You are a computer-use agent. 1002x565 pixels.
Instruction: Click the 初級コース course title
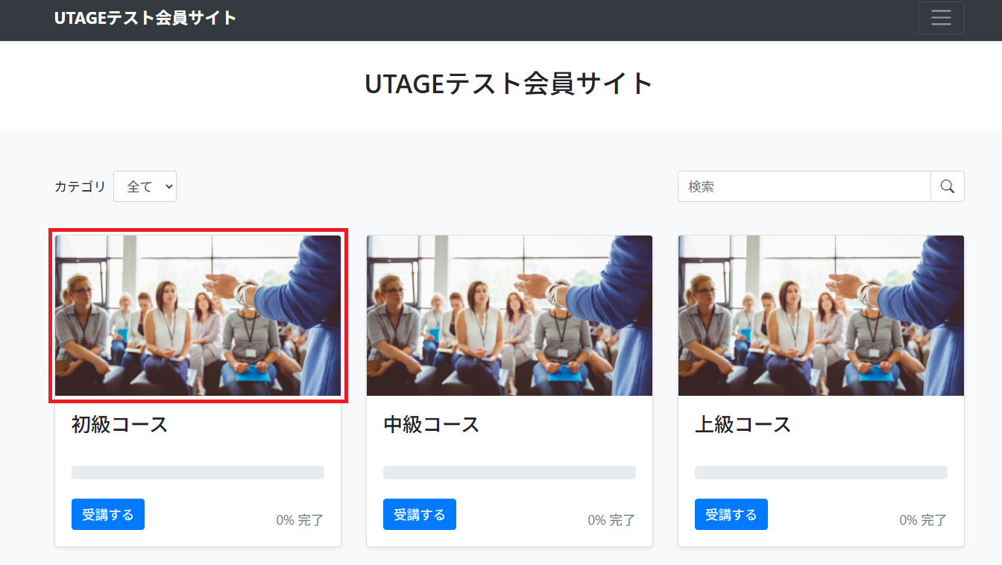pyautogui.click(x=120, y=425)
